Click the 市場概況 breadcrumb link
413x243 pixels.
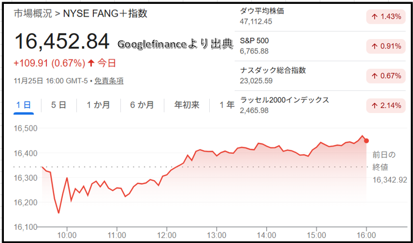(x=32, y=13)
